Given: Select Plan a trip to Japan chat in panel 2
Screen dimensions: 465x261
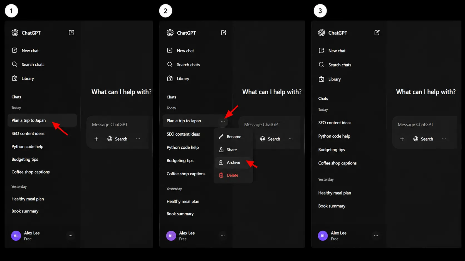Looking at the screenshot, I should (x=196, y=121).
